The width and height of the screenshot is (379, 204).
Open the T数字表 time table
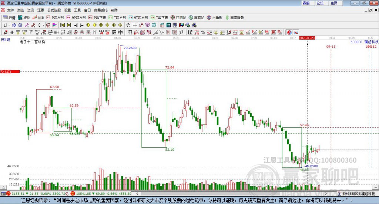tap(159, 18)
